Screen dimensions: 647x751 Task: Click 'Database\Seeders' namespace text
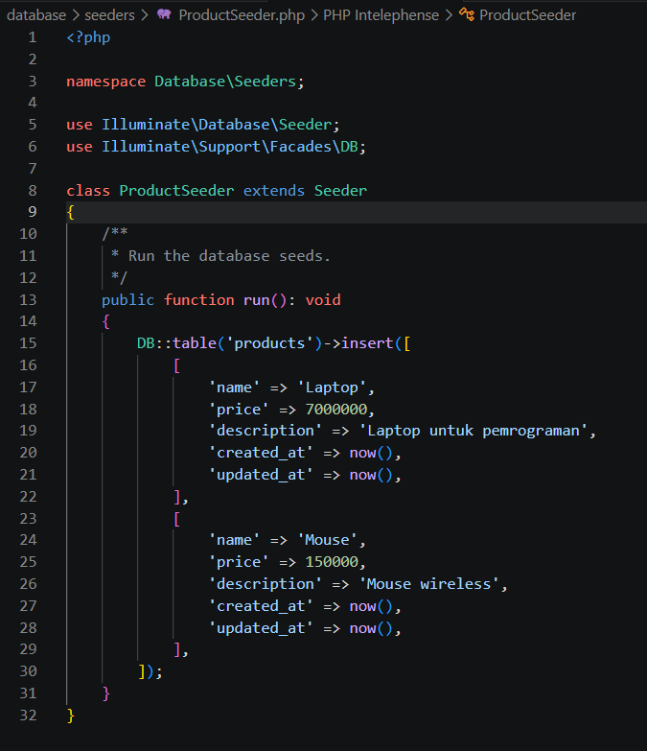click(x=225, y=82)
